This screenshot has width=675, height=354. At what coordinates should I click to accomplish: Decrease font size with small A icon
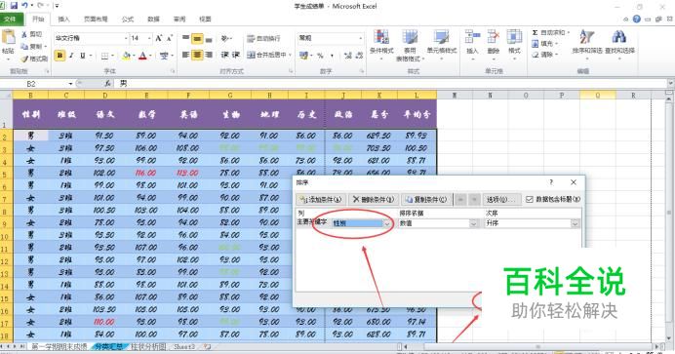coord(170,38)
